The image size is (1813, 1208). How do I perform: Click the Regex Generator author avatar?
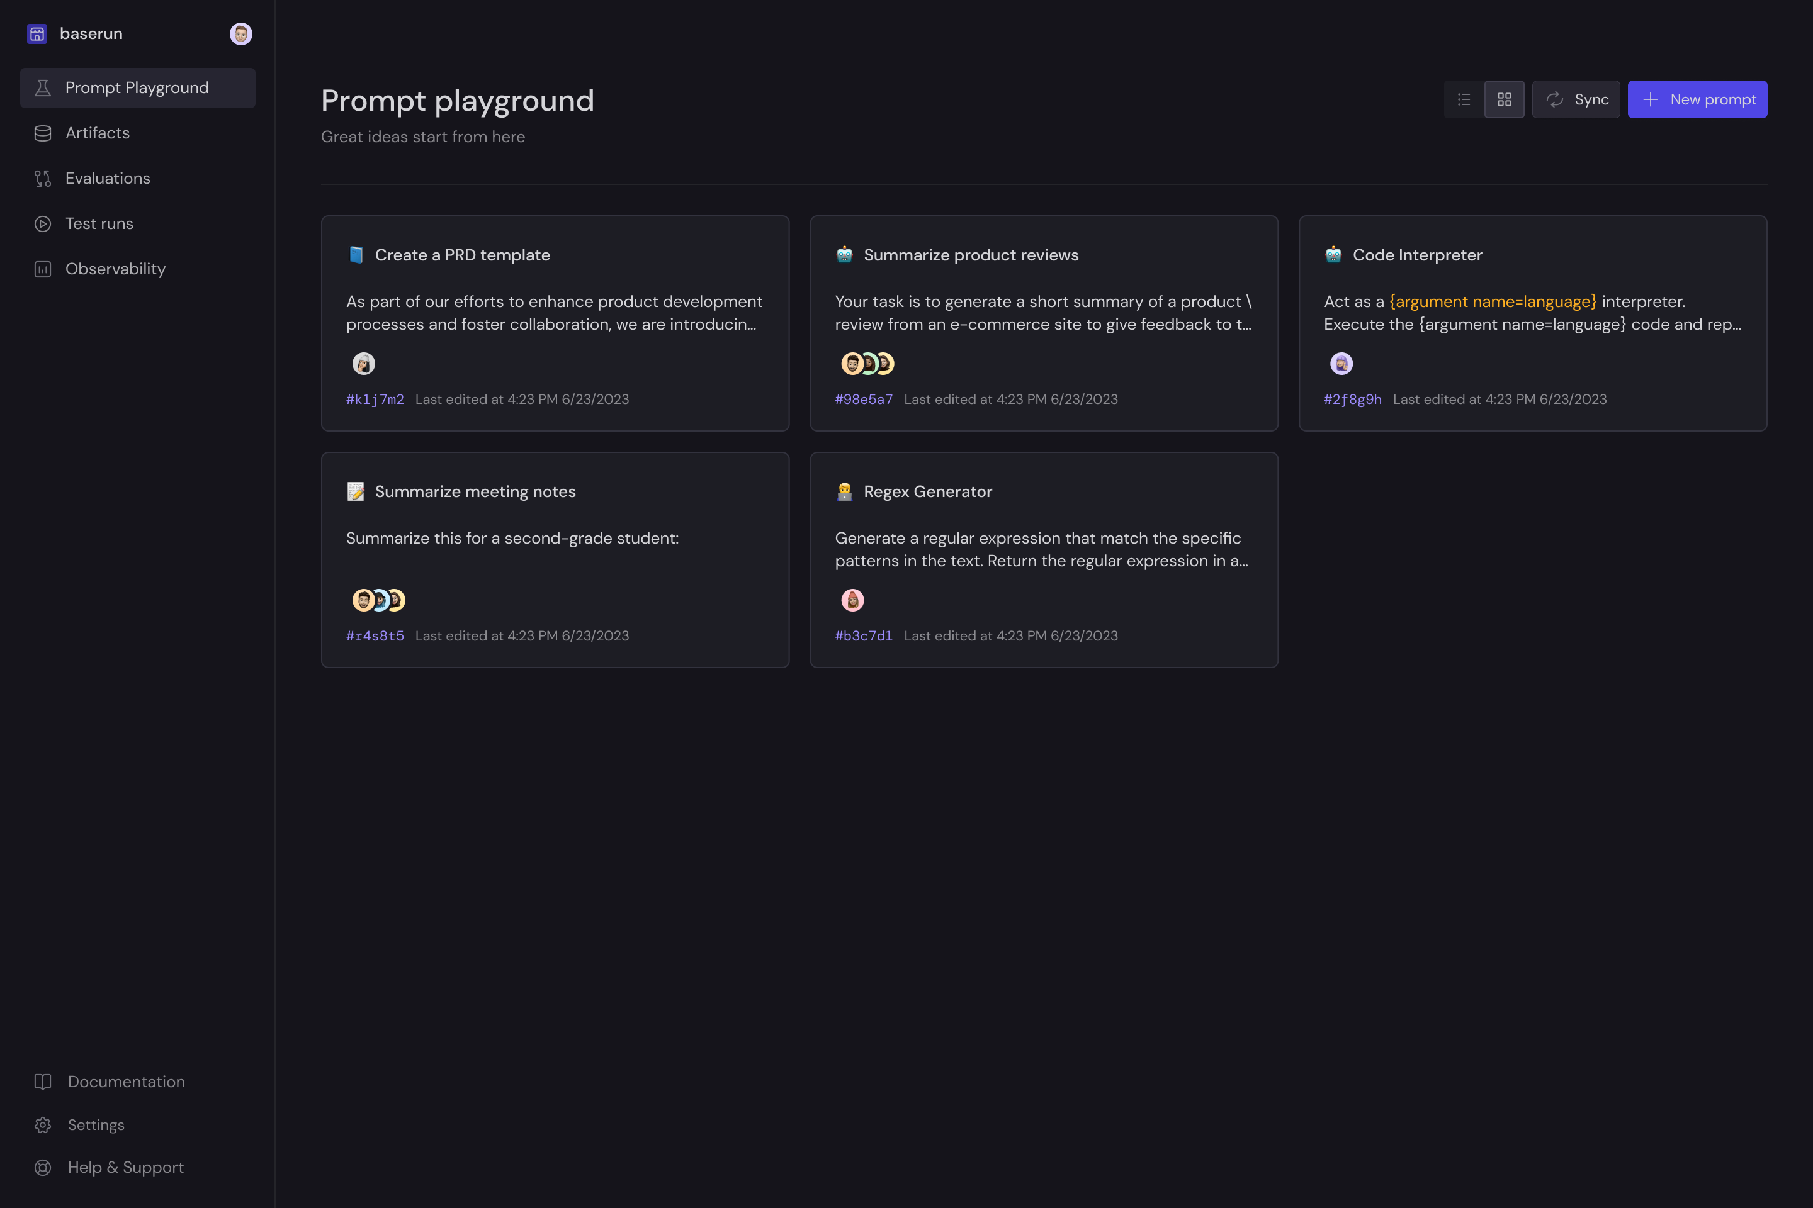852,600
